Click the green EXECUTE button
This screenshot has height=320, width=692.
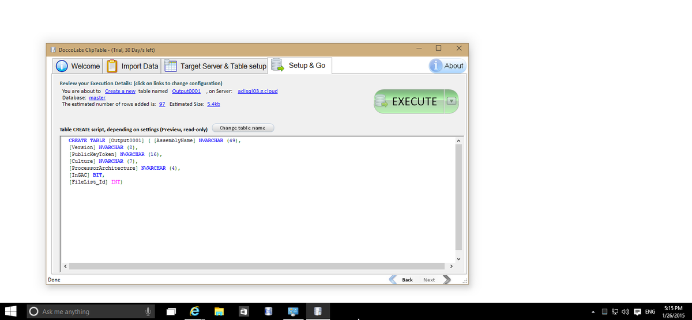tap(409, 101)
